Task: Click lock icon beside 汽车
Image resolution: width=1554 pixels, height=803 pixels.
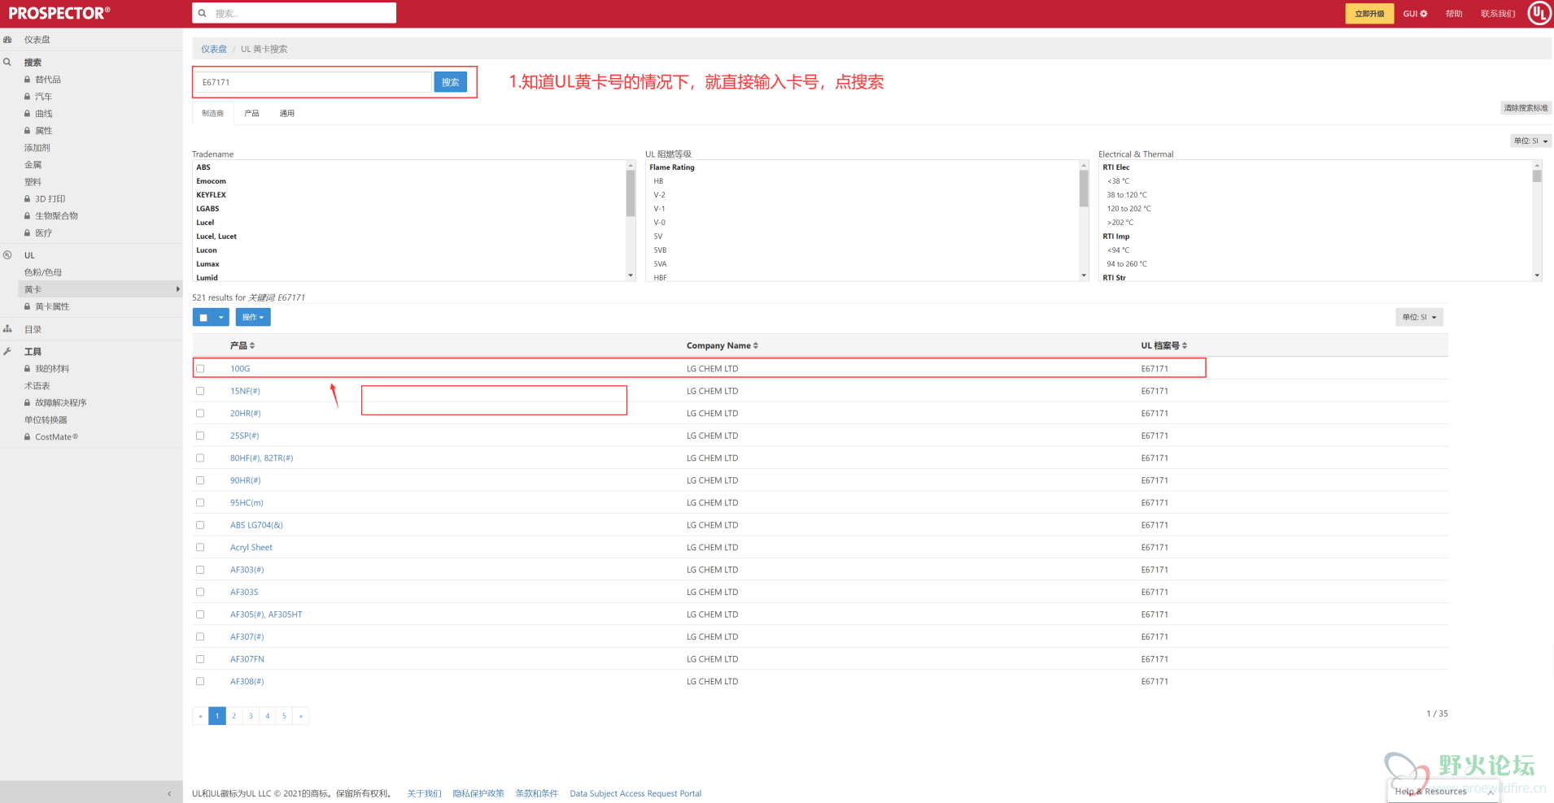Action: coord(27,97)
